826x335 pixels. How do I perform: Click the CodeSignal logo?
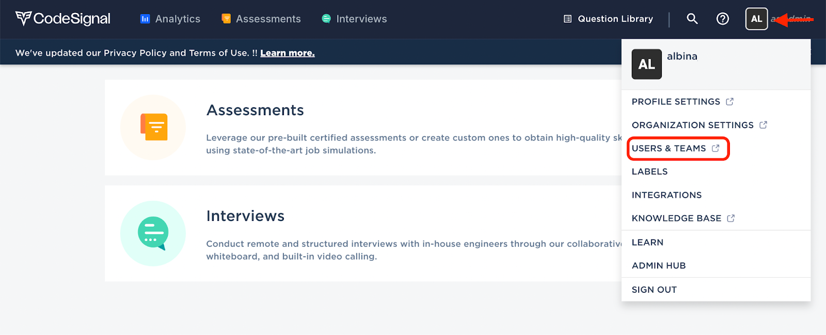pos(63,19)
